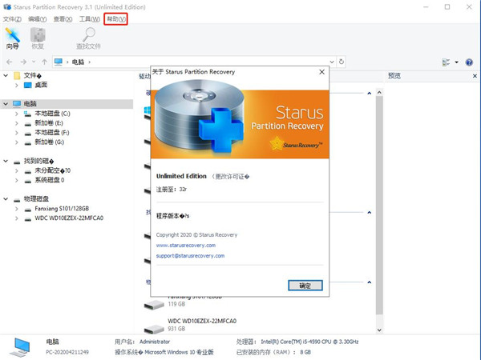Launch the 向导 wizard tool
The width and height of the screenshot is (481, 360).
coord(13,38)
